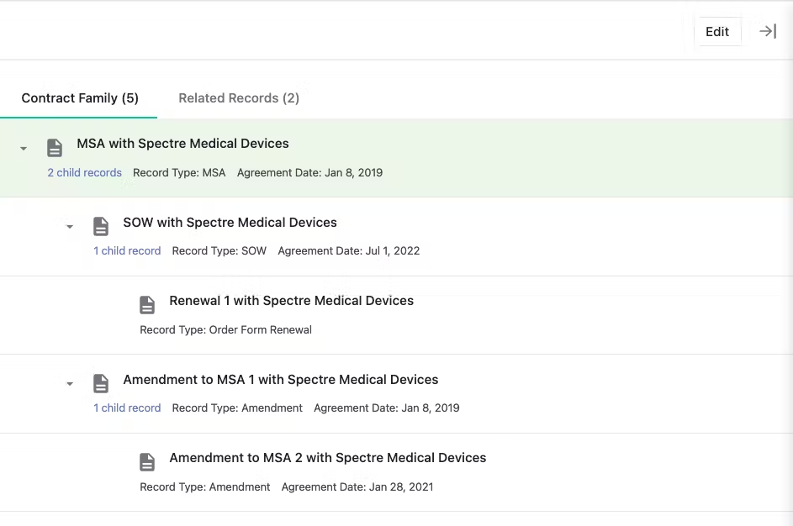The image size is (793, 526).
Task: Click document icon beside Amendment to MSA 2
Action: pos(147,462)
